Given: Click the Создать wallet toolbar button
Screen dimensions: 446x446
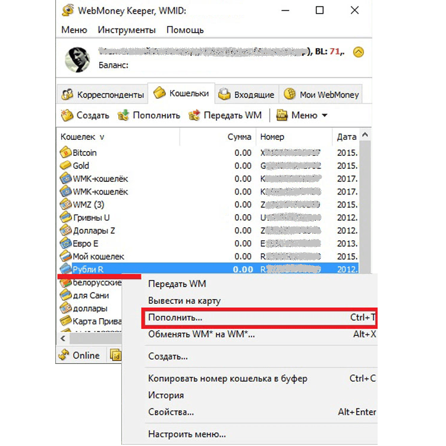Looking at the screenshot, I should (85, 115).
